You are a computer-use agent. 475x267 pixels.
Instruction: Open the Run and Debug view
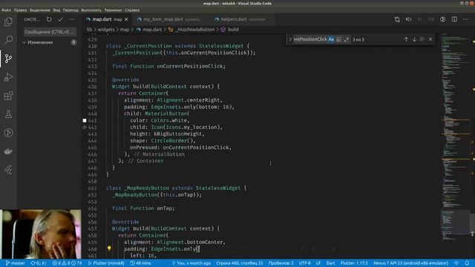(8, 77)
